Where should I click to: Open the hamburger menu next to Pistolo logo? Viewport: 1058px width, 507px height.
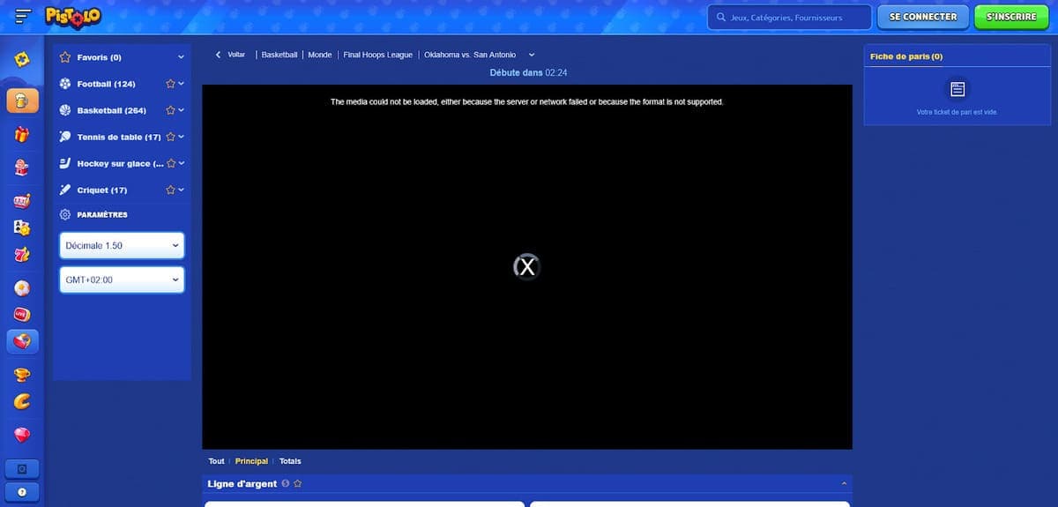click(24, 17)
